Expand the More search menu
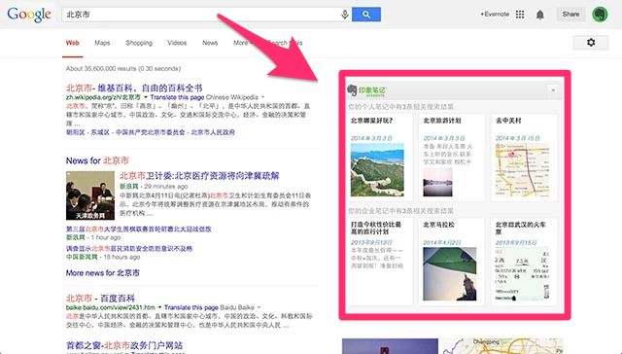 [x=242, y=43]
